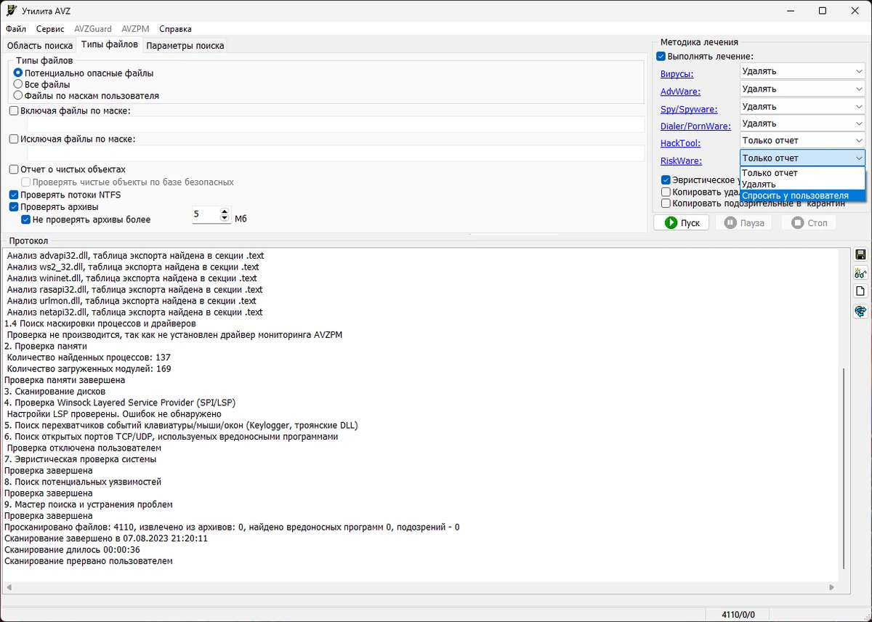The width and height of the screenshot is (872, 622).
Task: Choose 'Удалять' in open RiskWare list
Action: 802,184
